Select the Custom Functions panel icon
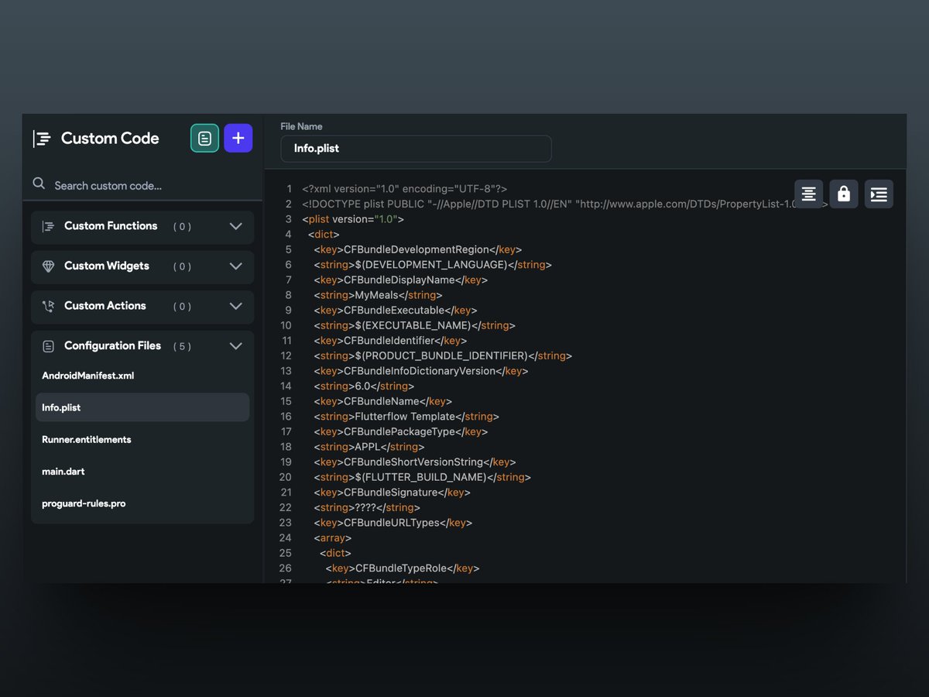Image resolution: width=929 pixels, height=697 pixels. coord(50,227)
